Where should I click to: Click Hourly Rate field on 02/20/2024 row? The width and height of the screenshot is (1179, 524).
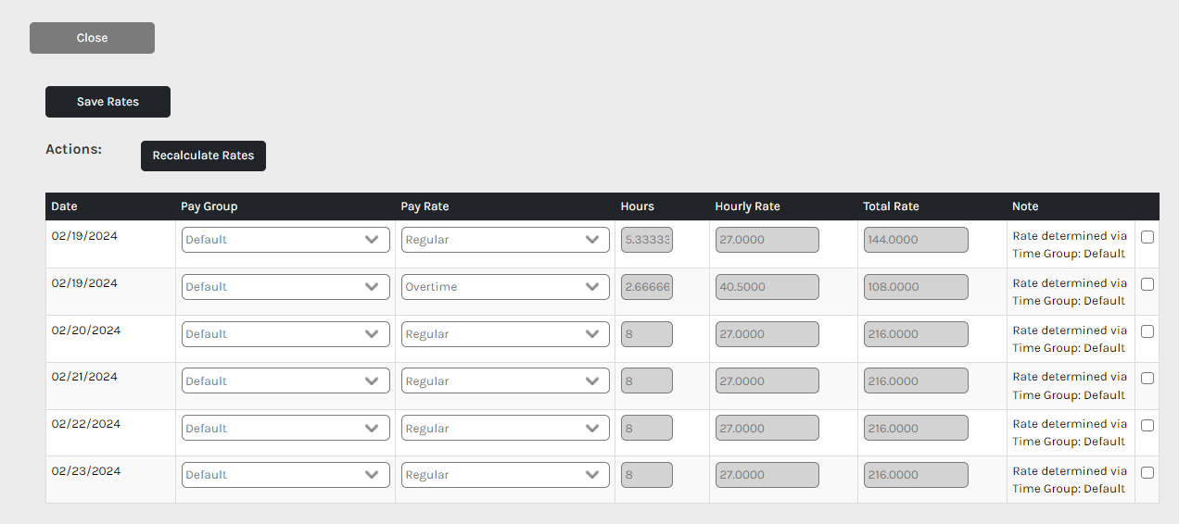(767, 334)
